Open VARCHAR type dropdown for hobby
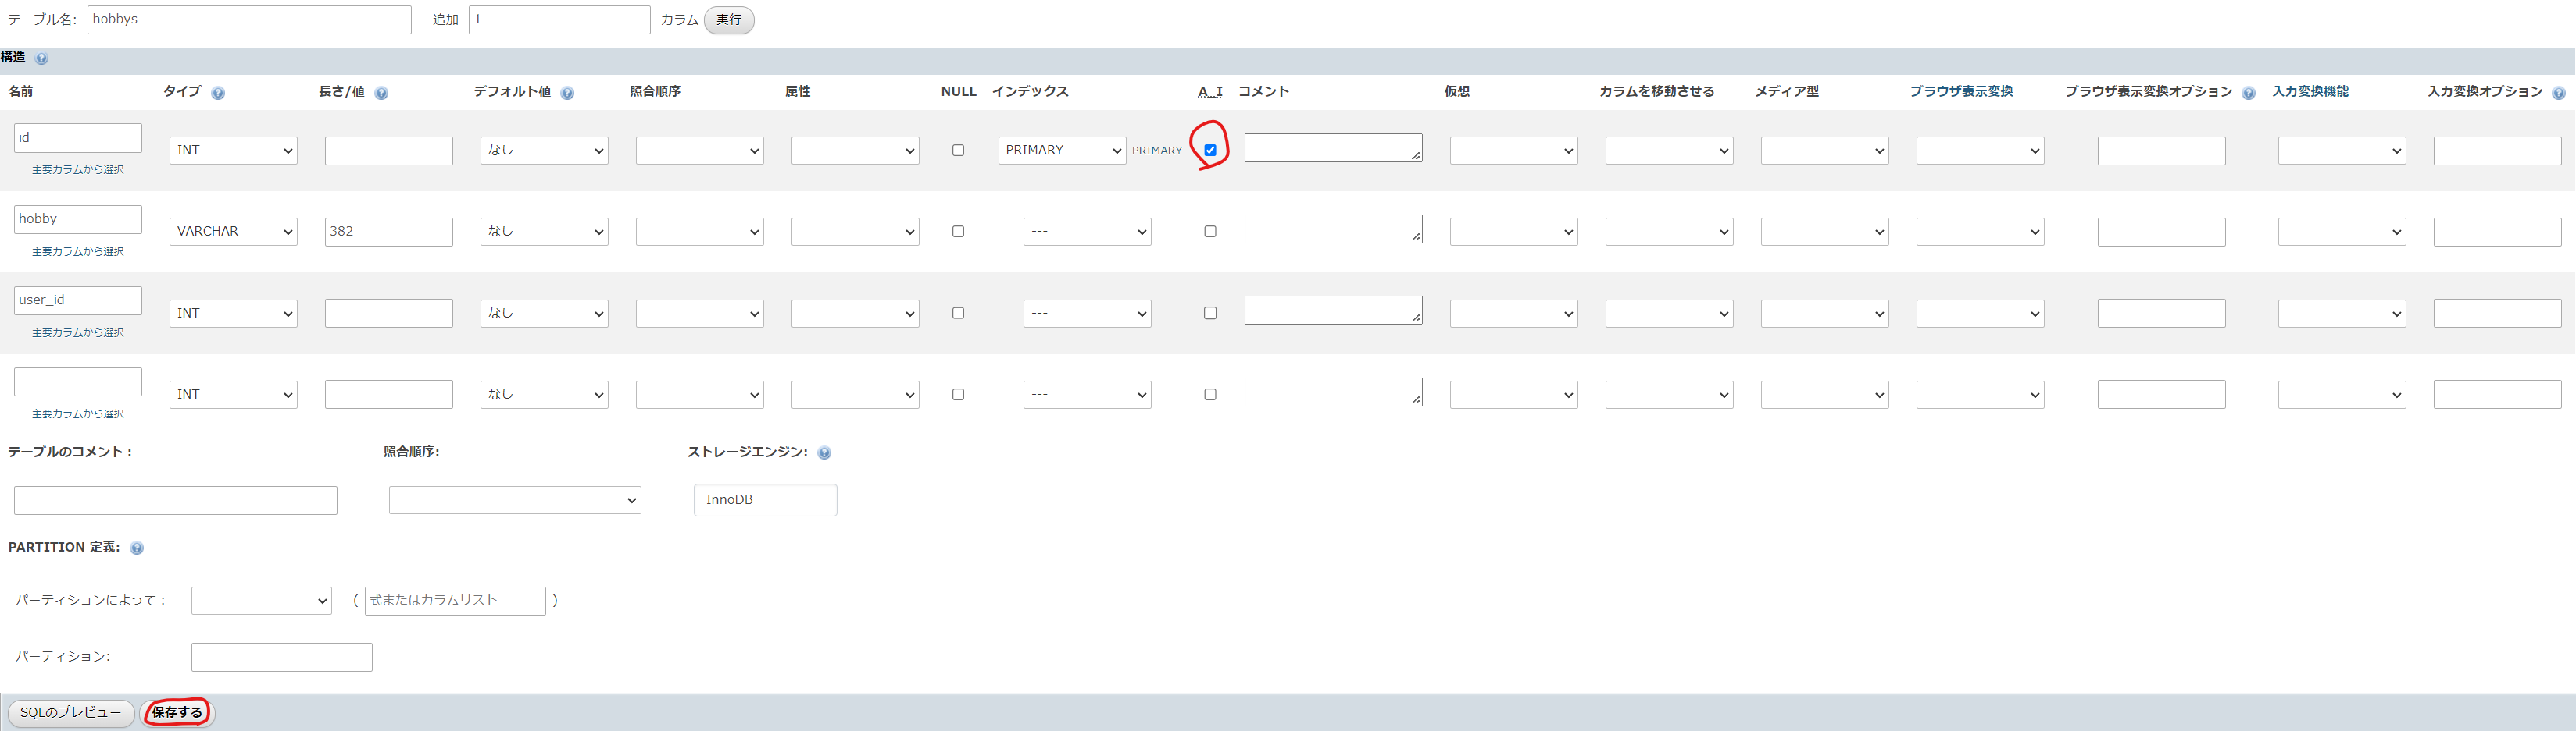 pos(233,232)
